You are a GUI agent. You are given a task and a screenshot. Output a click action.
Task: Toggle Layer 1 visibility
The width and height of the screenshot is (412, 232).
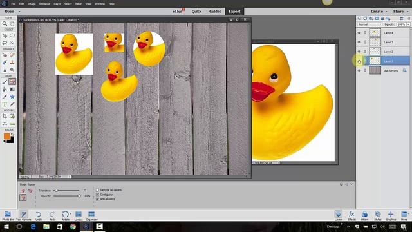point(359,61)
